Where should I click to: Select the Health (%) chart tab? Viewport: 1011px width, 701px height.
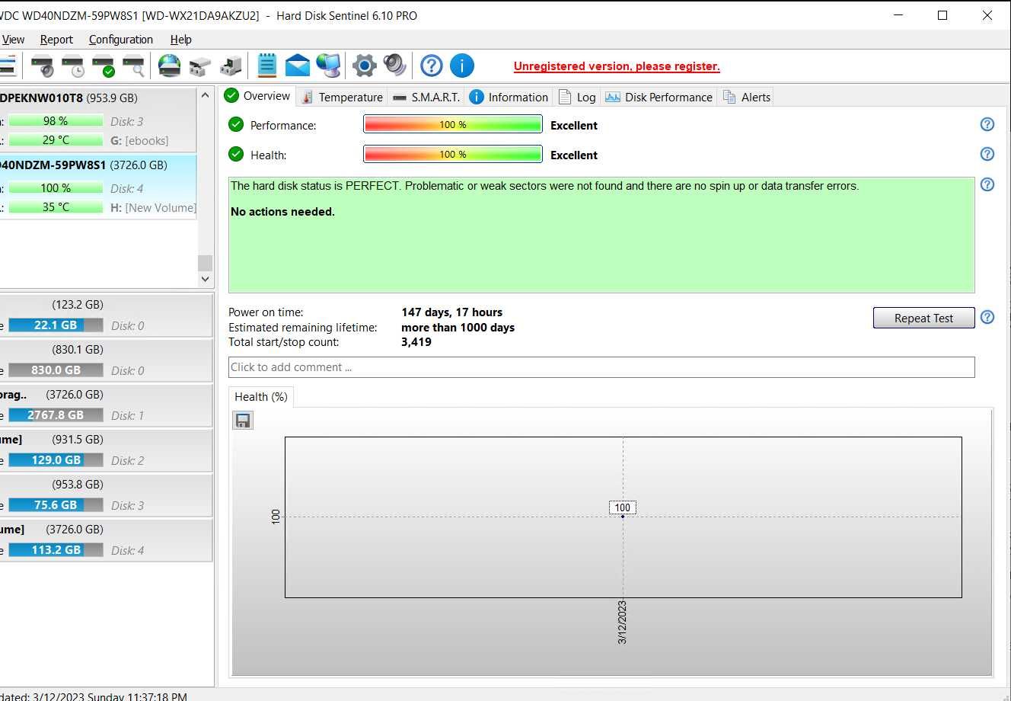260,397
